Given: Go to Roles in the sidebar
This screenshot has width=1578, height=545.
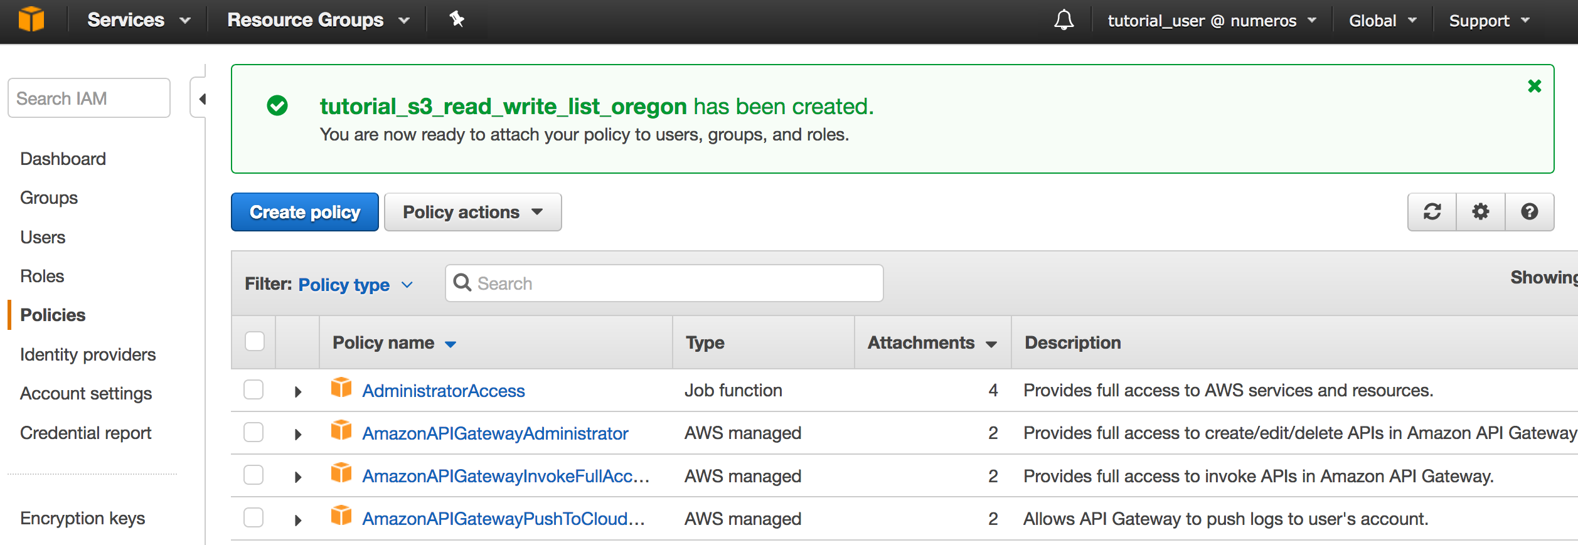Looking at the screenshot, I should click(x=42, y=276).
